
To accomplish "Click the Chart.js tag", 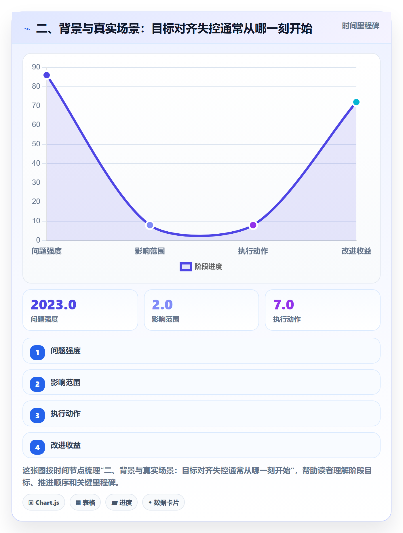I will (x=44, y=502).
